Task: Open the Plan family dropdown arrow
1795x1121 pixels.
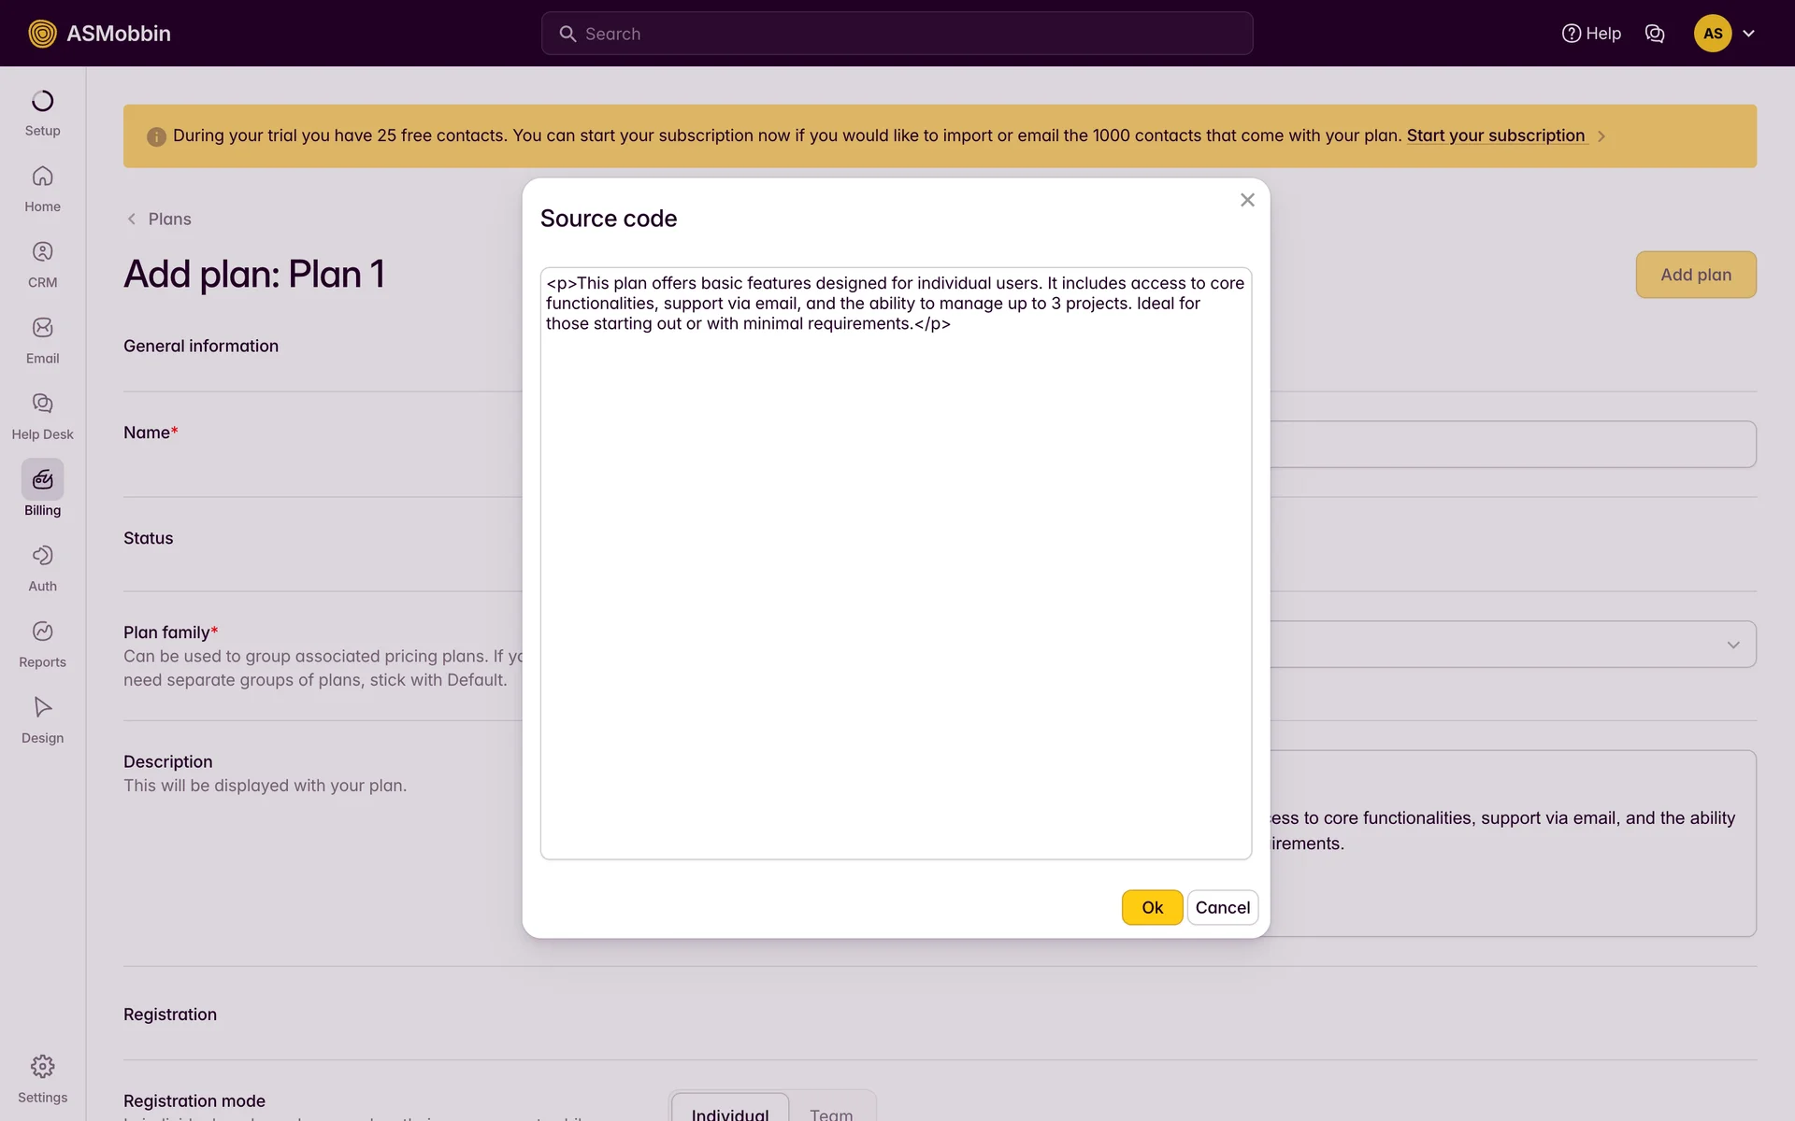Action: click(x=1732, y=645)
